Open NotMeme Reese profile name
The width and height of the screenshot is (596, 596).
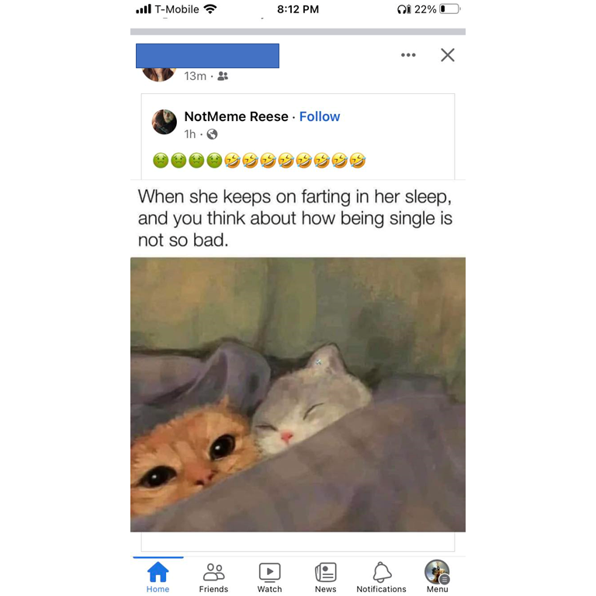click(236, 116)
